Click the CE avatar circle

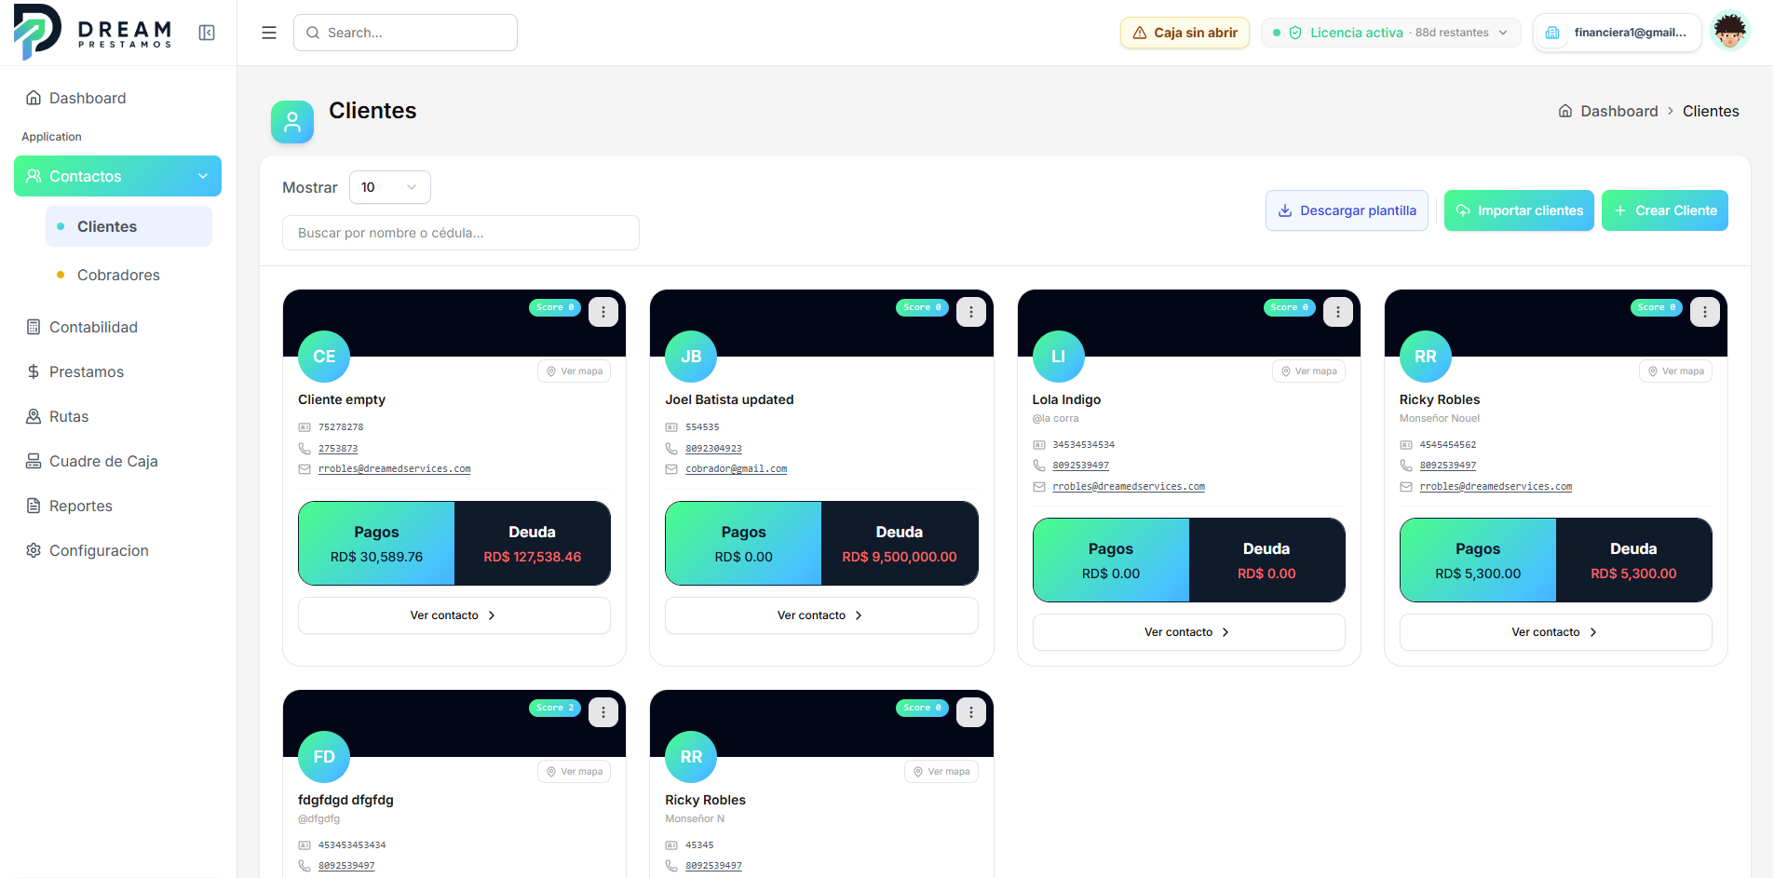pos(324,357)
